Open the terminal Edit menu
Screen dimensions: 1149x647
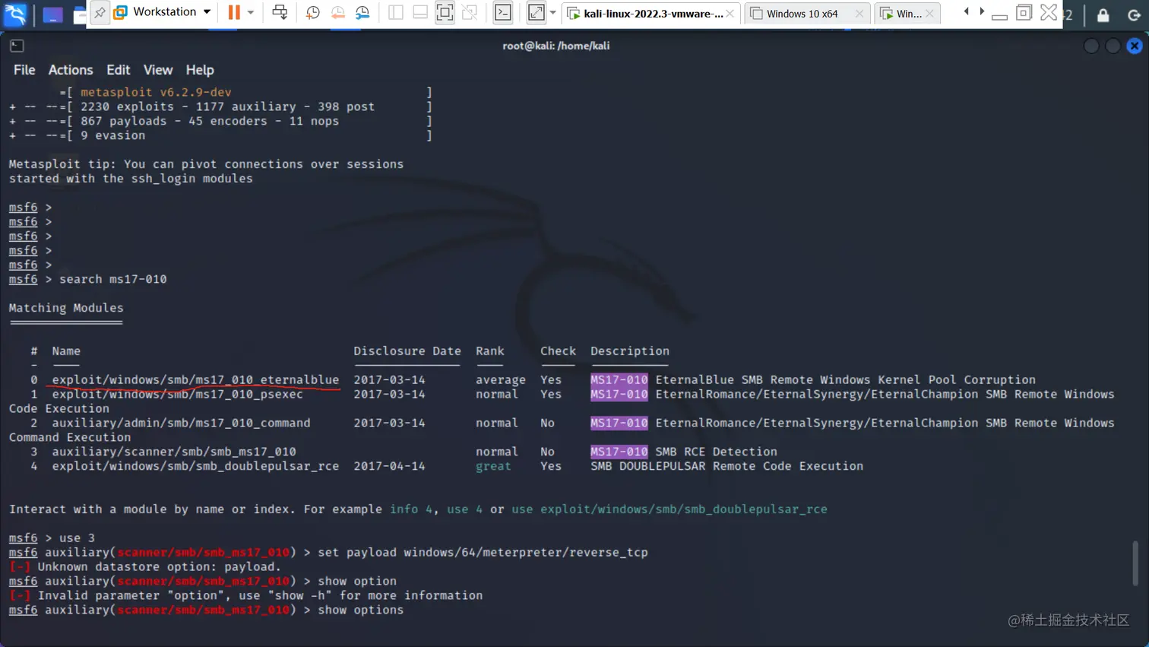[x=118, y=70]
